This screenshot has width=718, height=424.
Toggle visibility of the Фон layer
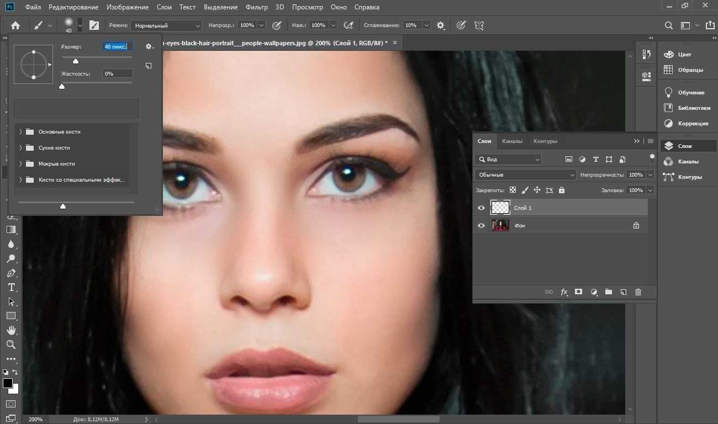pyautogui.click(x=481, y=226)
